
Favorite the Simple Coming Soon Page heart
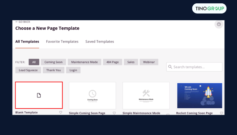pos(114,113)
